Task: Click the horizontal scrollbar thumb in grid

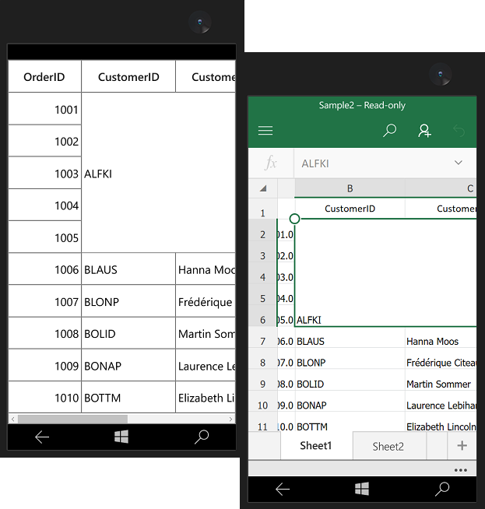Action: point(72,419)
